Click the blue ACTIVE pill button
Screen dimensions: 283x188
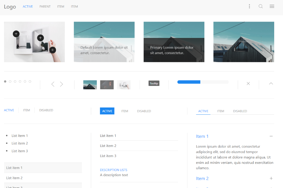pos(107,111)
